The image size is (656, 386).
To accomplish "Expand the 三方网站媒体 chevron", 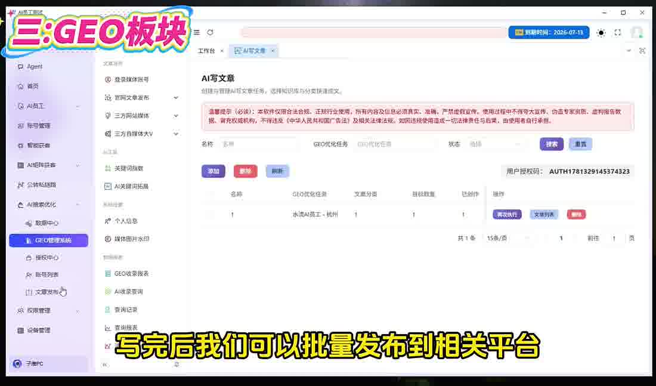I will pos(176,116).
